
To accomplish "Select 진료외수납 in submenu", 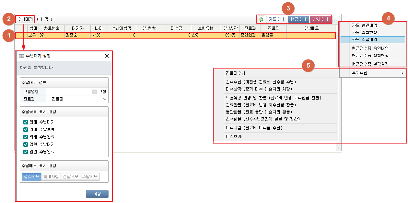I will 236,73.
